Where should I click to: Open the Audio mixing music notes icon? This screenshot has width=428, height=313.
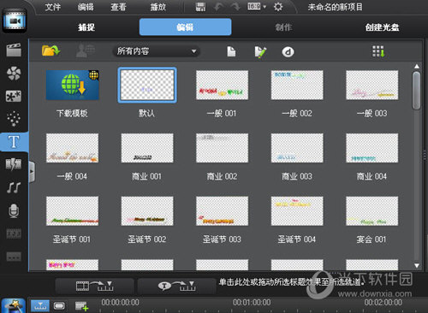pyautogui.click(x=14, y=187)
